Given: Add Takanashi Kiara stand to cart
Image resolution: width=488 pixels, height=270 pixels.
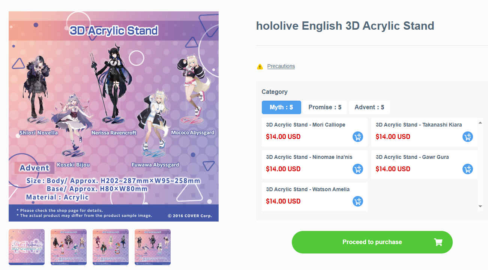Looking at the screenshot, I should (467, 137).
